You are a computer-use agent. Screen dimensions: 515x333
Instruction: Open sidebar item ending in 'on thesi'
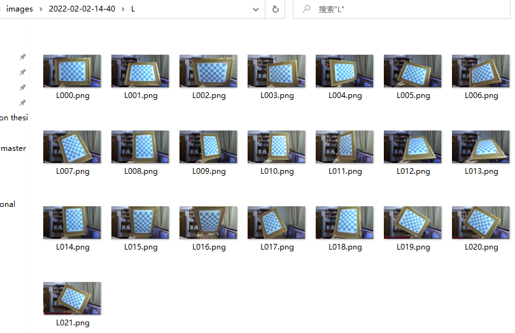click(x=14, y=118)
